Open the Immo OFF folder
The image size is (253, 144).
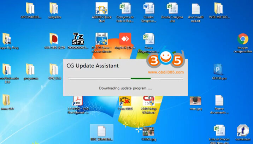coord(7,100)
